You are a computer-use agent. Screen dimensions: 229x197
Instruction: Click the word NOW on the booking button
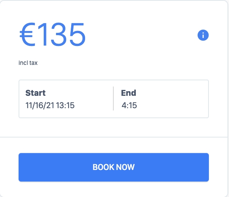click(125, 167)
